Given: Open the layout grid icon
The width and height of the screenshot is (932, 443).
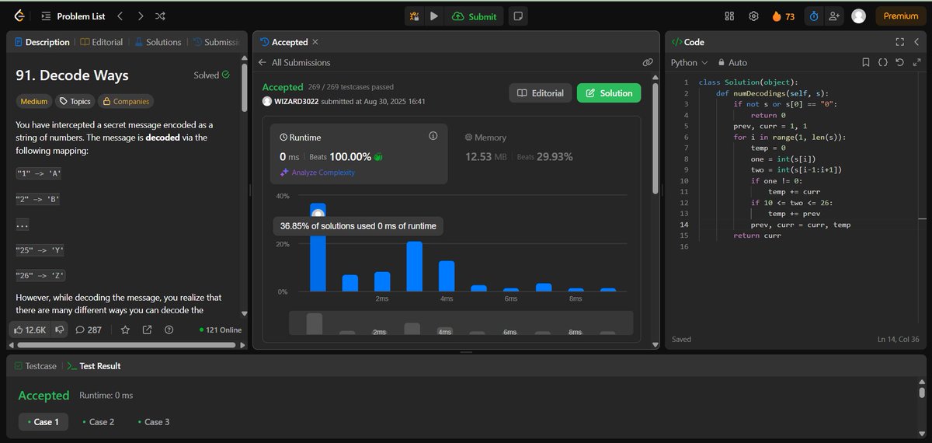Looking at the screenshot, I should [729, 16].
